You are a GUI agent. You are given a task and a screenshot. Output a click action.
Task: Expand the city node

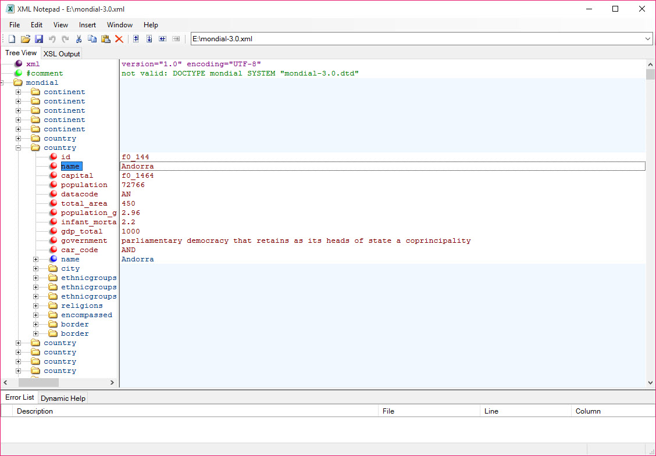[x=36, y=268]
